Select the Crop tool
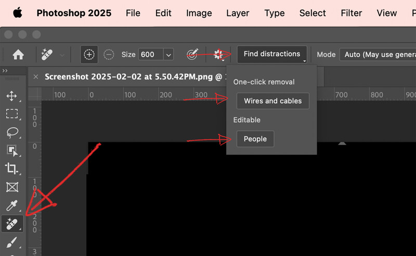This screenshot has height=256, width=416. pyautogui.click(x=12, y=169)
